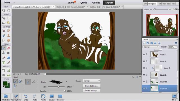Viewport: 180px width, 101px height.
Task: Select the Blur tool
Action: click(x=4, y=40)
